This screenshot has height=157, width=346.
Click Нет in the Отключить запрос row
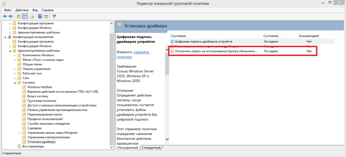click(309, 51)
